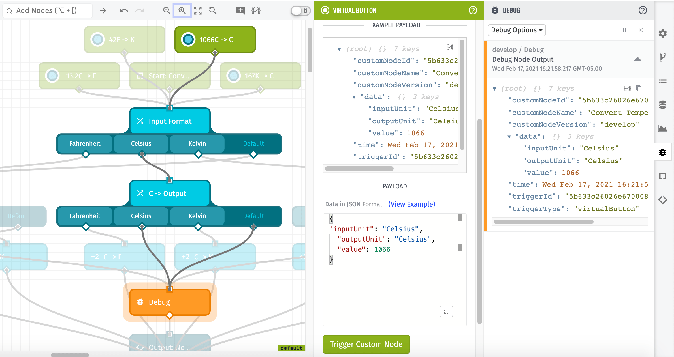Select the 1066C -> C virtual button node
Screen dimensions: 674x357
click(x=215, y=40)
